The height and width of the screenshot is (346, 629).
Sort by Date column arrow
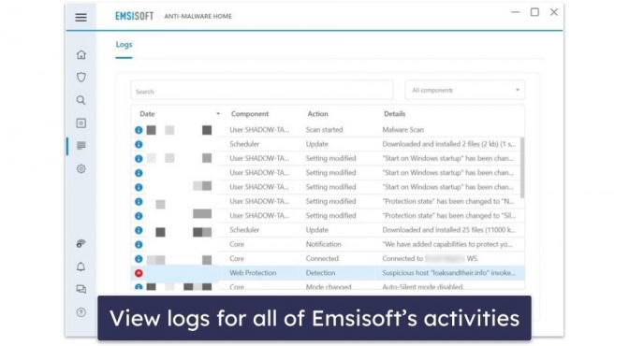[218, 114]
